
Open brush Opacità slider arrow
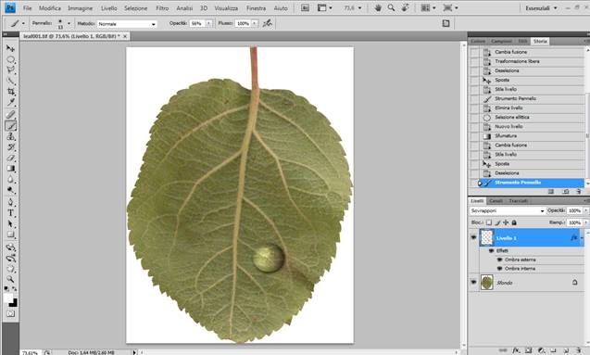pos(208,23)
